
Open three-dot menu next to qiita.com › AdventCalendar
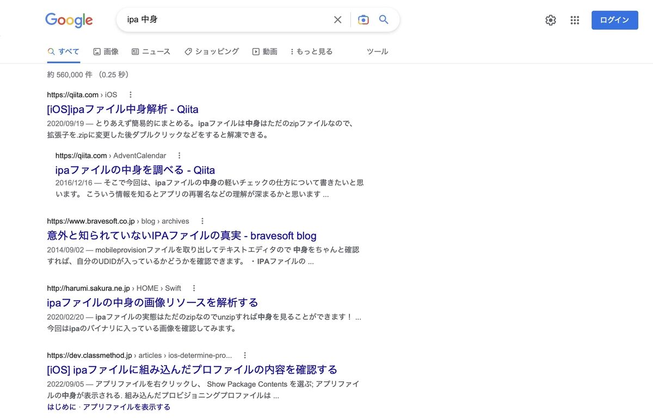(180, 156)
